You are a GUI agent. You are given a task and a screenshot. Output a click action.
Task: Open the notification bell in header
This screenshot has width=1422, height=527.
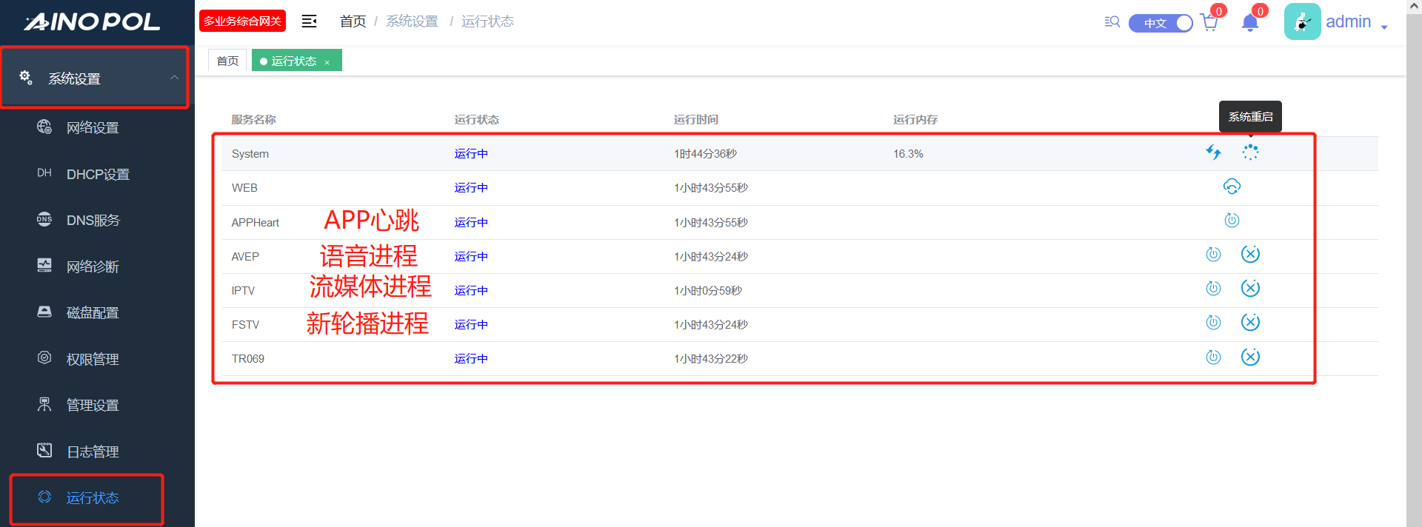coord(1250,23)
